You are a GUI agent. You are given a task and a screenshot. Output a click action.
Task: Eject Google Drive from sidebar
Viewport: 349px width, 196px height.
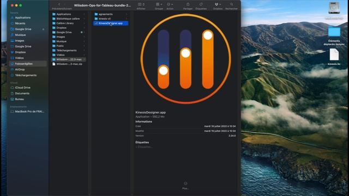pyautogui.click(x=43, y=29)
